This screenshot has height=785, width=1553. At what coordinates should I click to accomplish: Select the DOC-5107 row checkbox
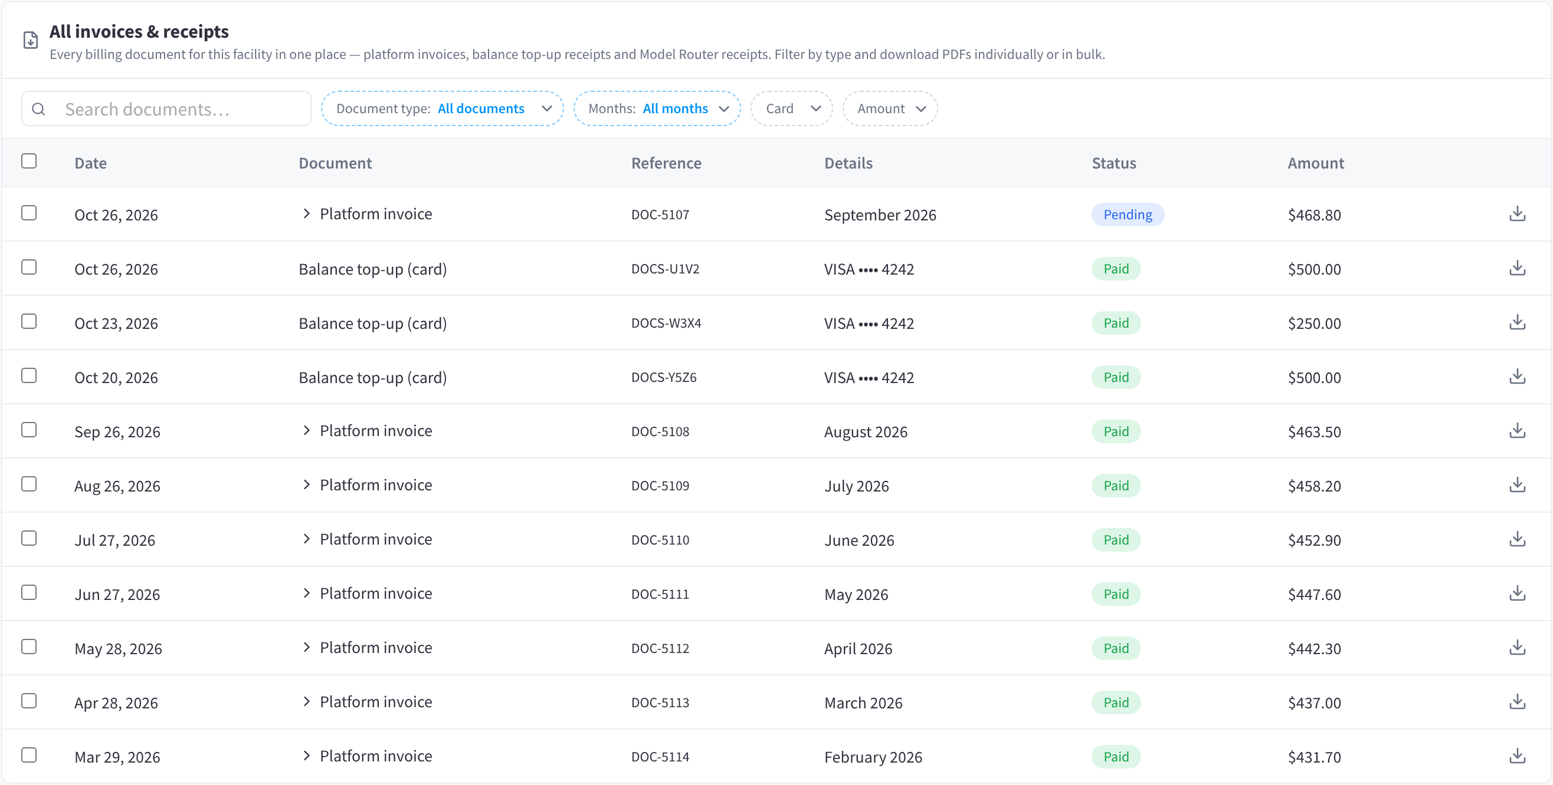[x=29, y=213]
